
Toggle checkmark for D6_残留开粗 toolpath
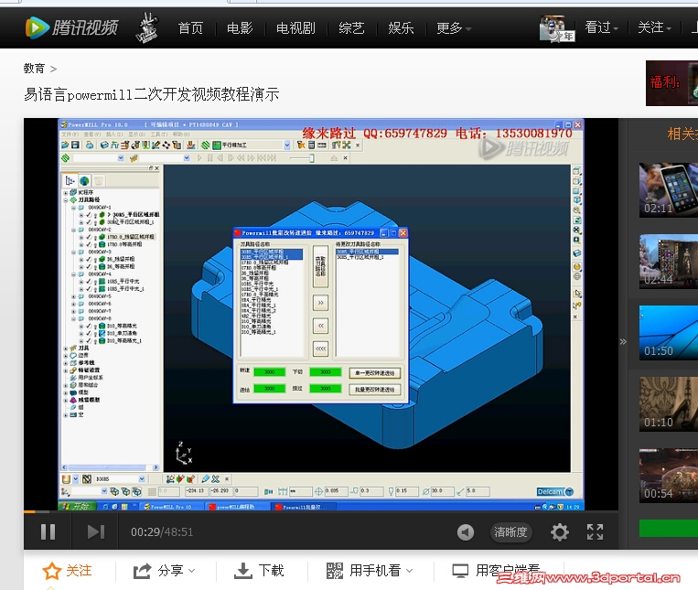(x=89, y=259)
